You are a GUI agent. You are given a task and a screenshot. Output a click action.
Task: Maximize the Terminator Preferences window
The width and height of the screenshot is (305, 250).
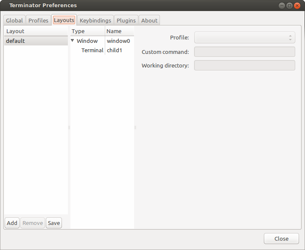pos(289,6)
